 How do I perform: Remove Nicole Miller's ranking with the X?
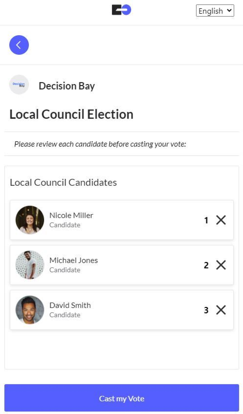221,220
